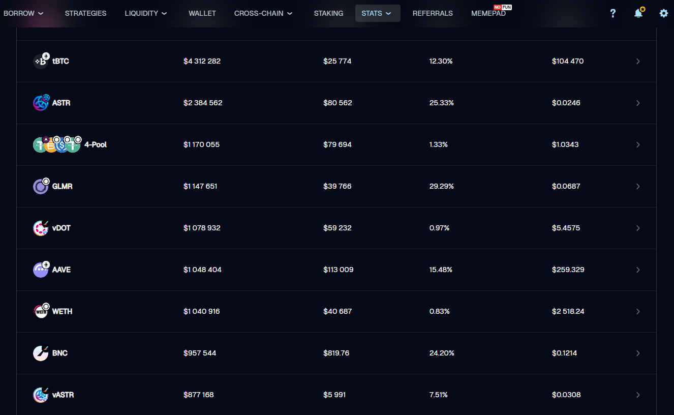Open the Cross-Chain dropdown menu

pos(263,13)
